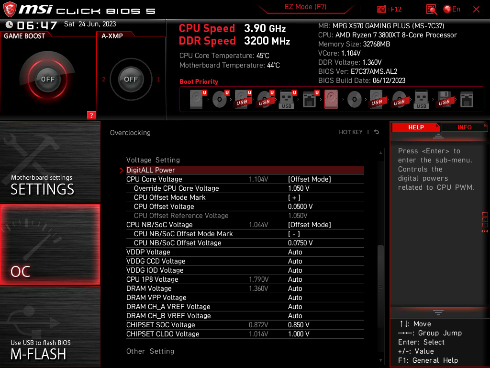This screenshot has width=490, height=368.
Task: Switch to the INFO tab
Action: 464,127
